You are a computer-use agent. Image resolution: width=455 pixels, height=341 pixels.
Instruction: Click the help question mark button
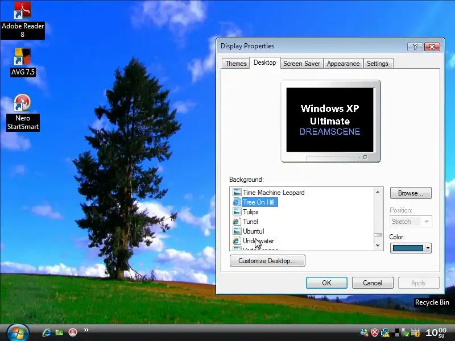[415, 47]
